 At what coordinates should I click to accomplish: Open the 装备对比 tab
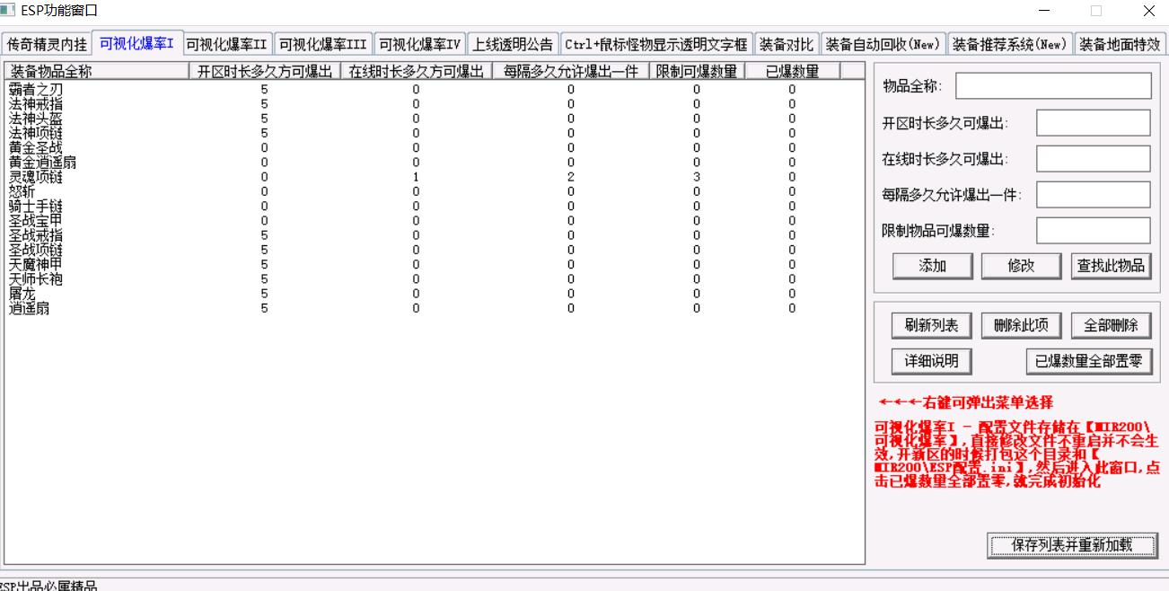(787, 44)
